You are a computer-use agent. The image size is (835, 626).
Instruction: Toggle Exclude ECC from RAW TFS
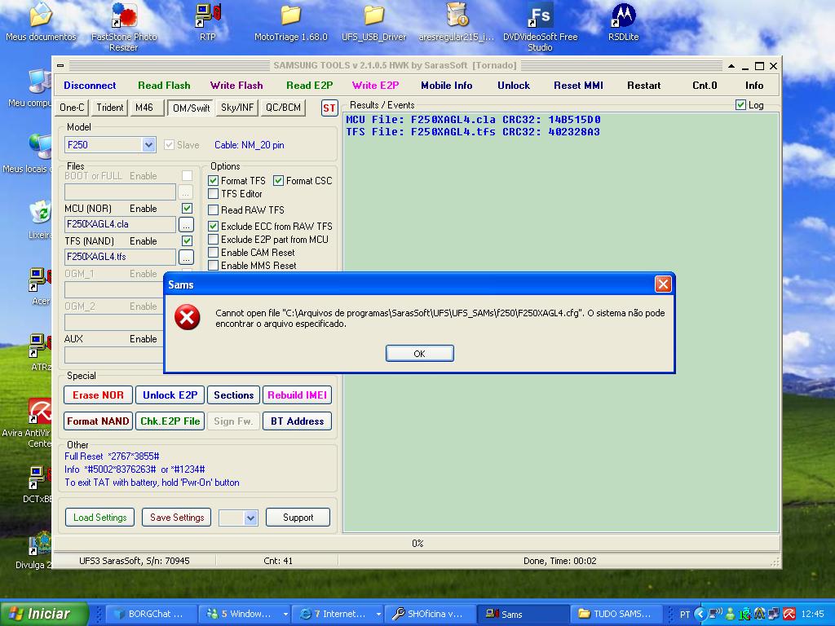tap(214, 227)
